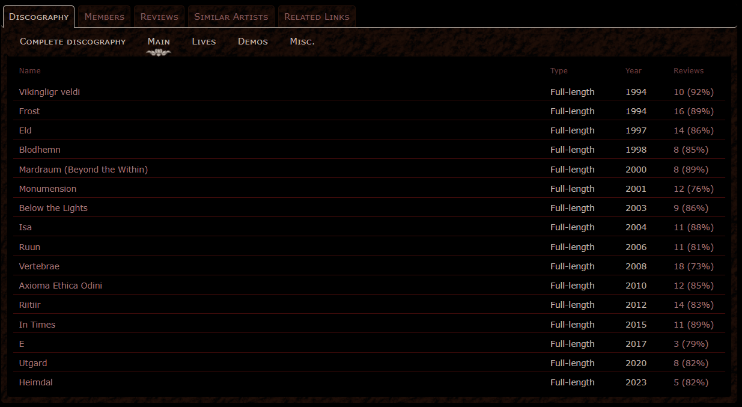The height and width of the screenshot is (407, 742).
Task: Show the Complete discography sub-tab
Action: (73, 41)
